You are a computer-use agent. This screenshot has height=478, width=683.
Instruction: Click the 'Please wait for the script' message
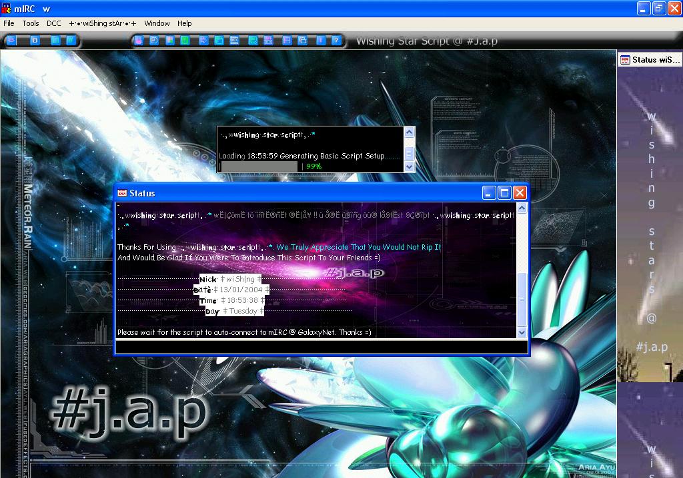pyautogui.click(x=244, y=332)
